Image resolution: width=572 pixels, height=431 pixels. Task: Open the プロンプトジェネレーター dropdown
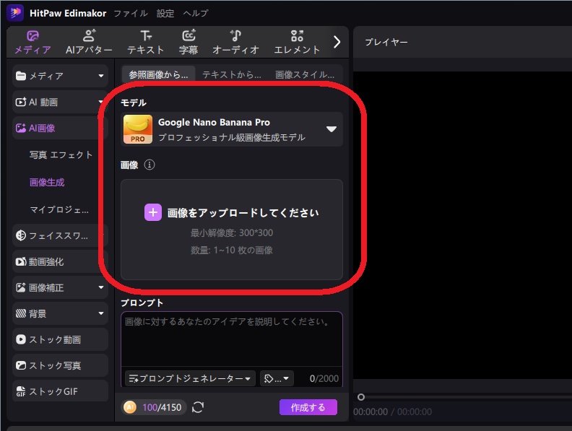pyautogui.click(x=190, y=378)
